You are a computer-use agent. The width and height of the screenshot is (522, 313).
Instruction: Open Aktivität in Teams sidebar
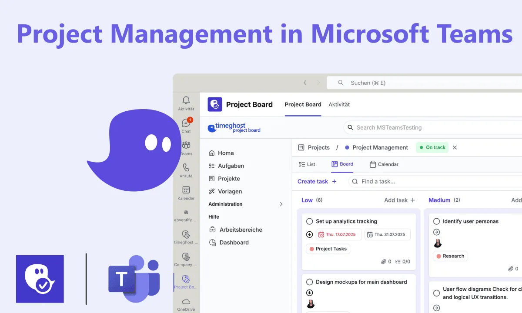click(186, 104)
